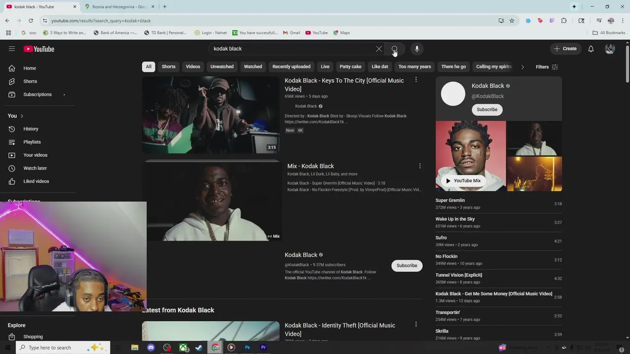Viewport: 630px width, 354px height.
Task: Open more options for Identity Theft video
Action: [x=416, y=324]
